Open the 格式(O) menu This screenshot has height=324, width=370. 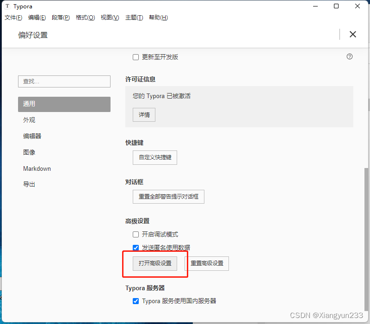(86, 18)
